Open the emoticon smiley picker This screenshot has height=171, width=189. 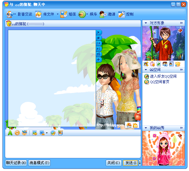coord(17,133)
